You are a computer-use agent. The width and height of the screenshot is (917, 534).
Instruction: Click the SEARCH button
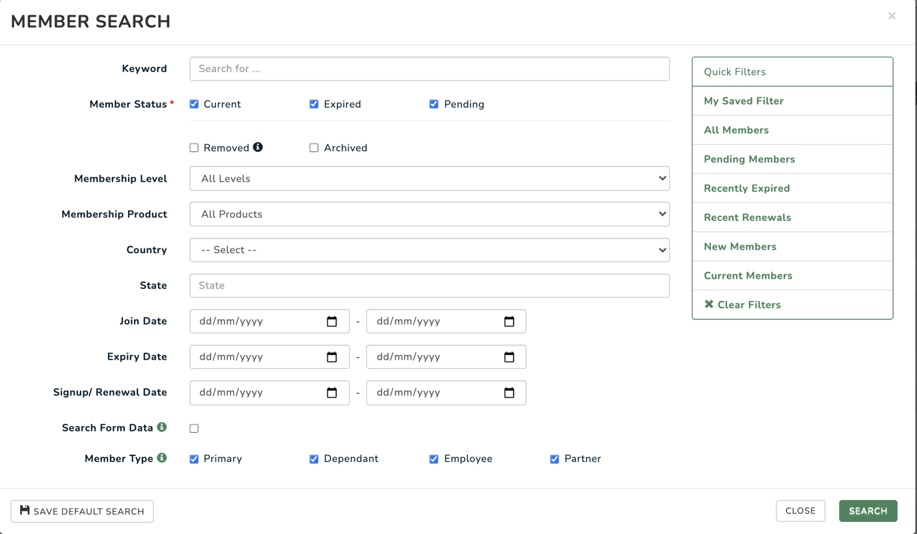[x=868, y=511]
